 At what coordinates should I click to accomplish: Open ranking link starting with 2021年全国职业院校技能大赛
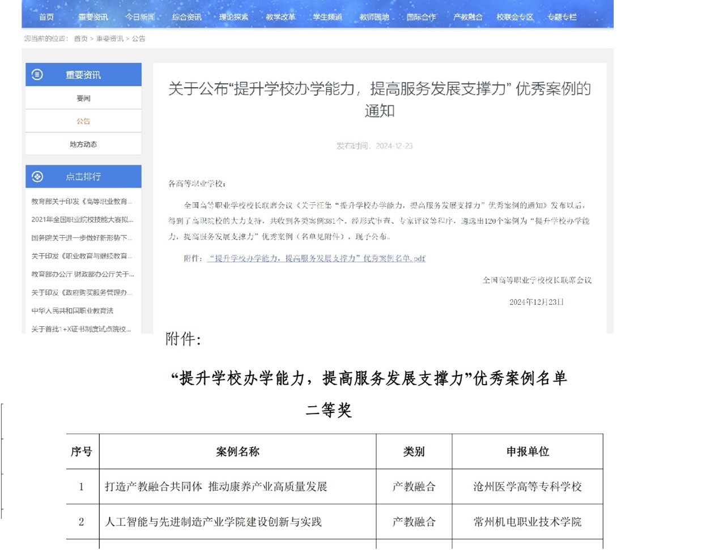pyautogui.click(x=82, y=220)
